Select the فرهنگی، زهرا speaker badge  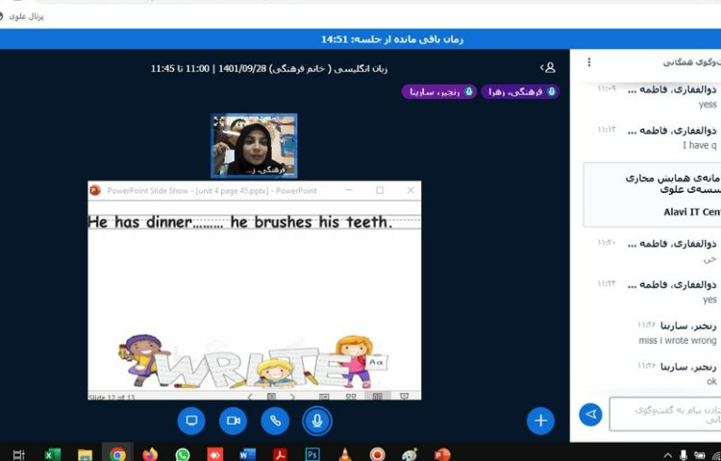coord(520,92)
